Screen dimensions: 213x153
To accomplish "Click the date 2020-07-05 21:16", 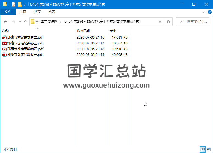I will [90, 37].
